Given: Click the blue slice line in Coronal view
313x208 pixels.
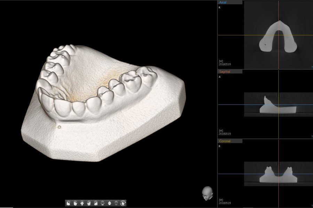Looking at the screenshot, I should (236, 174).
